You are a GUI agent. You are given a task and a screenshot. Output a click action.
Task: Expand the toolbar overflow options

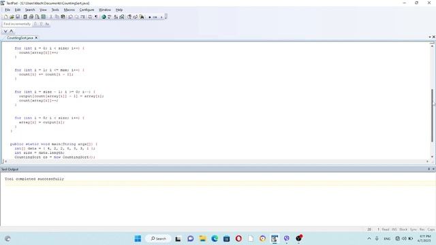tap(166, 17)
